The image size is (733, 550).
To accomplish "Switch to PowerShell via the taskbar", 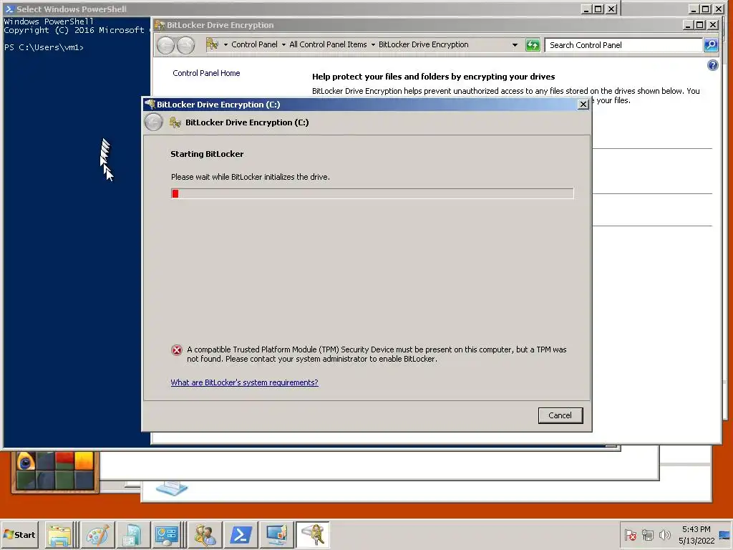I will tap(241, 534).
